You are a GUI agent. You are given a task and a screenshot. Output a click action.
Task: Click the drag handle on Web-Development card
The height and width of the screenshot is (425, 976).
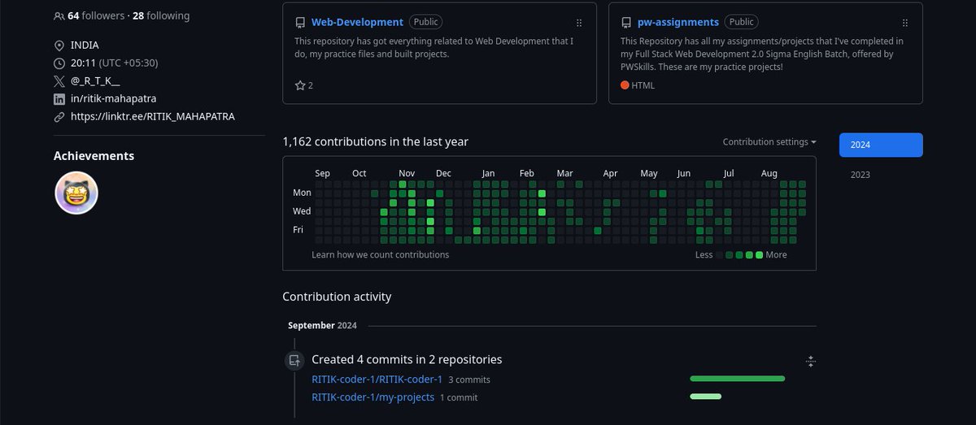point(579,23)
